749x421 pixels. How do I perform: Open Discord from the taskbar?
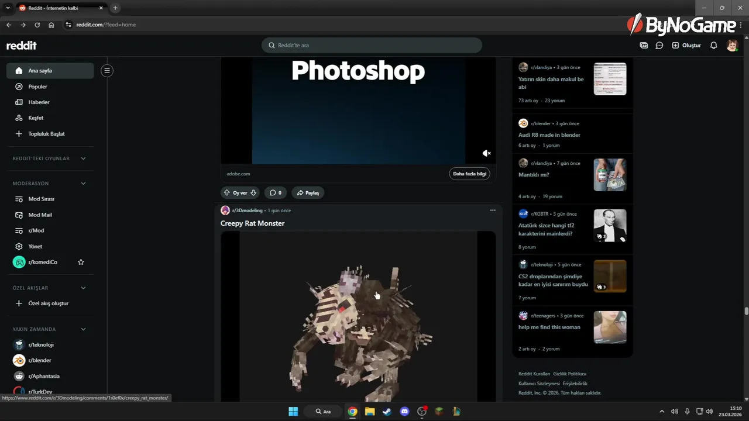(x=404, y=412)
